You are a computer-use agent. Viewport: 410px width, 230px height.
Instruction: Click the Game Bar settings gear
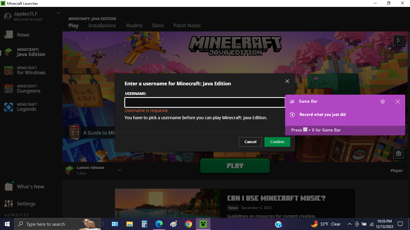[382, 102]
